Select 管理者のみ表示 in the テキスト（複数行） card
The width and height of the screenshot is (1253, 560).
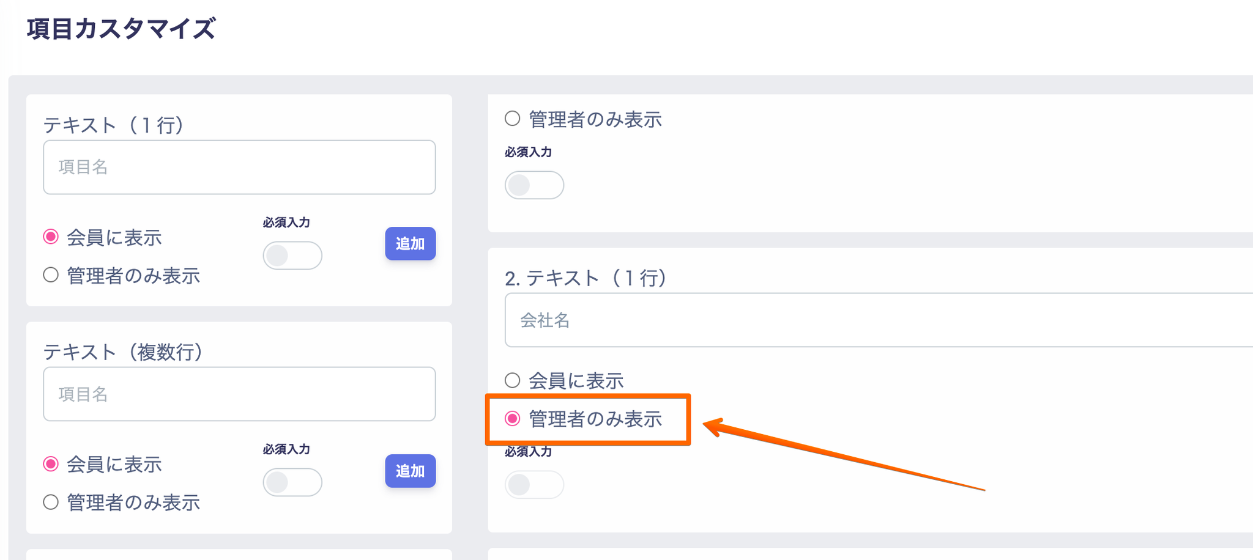51,503
